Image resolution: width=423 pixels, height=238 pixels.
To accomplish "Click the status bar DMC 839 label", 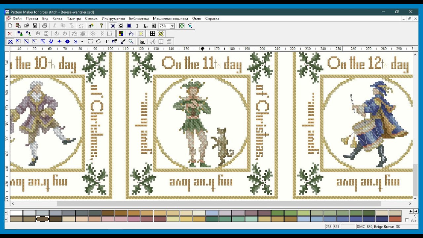I will pyautogui.click(x=378, y=227).
